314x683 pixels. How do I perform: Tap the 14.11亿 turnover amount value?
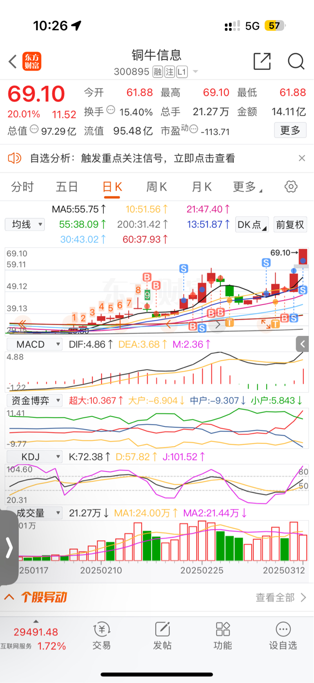288,112
